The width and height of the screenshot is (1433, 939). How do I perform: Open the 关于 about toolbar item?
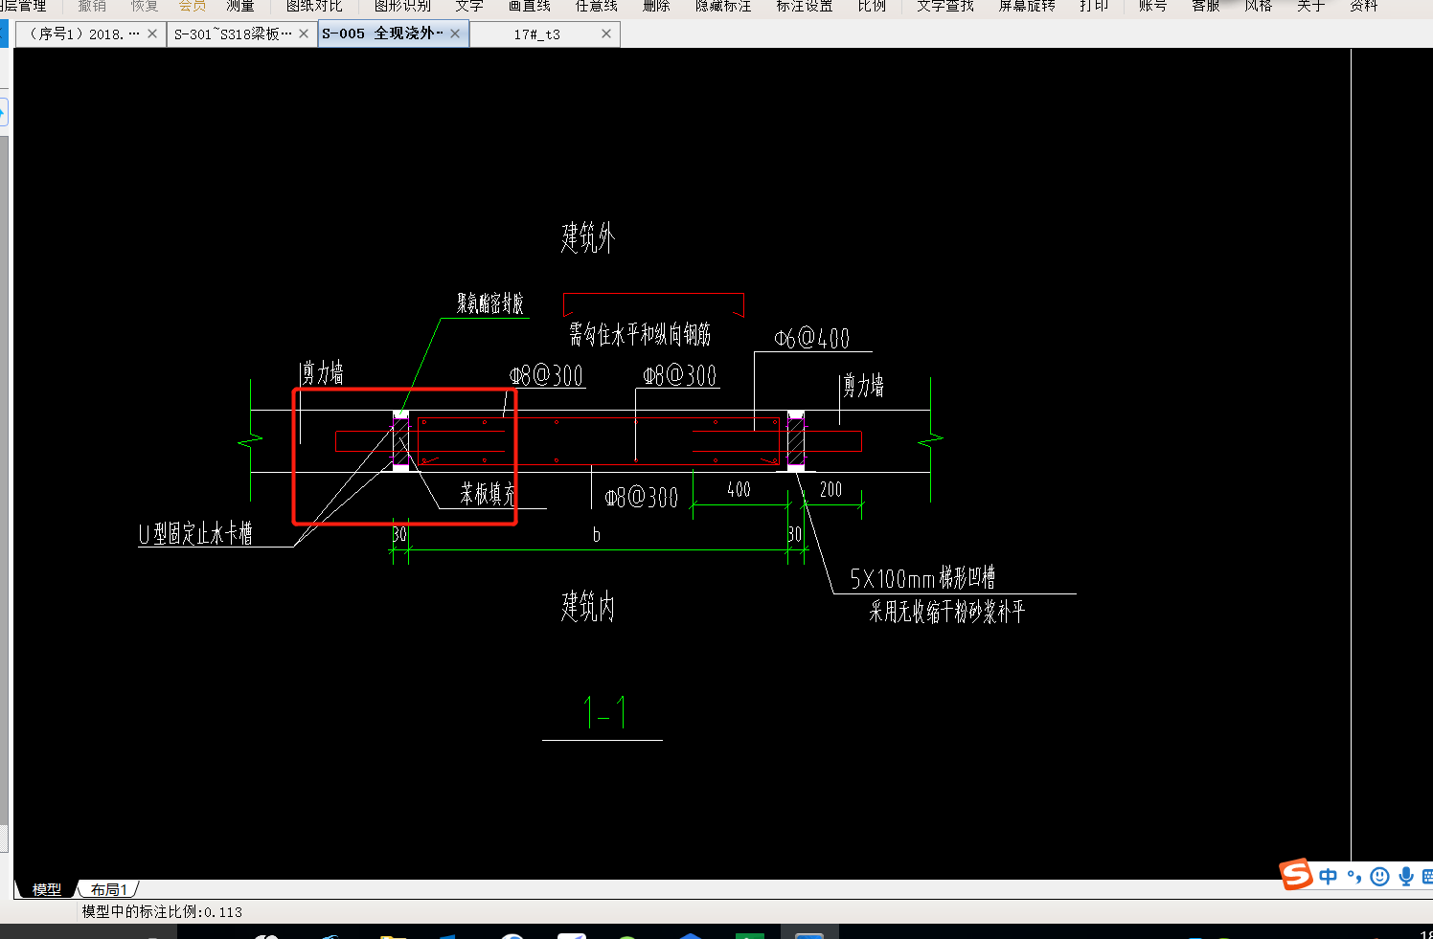(1310, 6)
